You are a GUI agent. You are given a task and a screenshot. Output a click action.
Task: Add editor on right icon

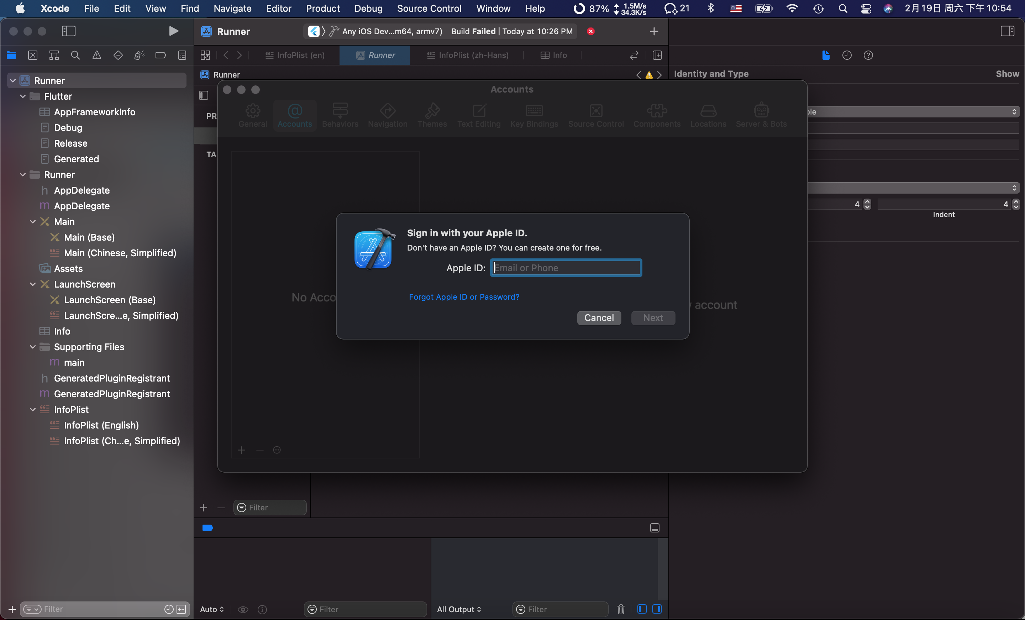[657, 55]
